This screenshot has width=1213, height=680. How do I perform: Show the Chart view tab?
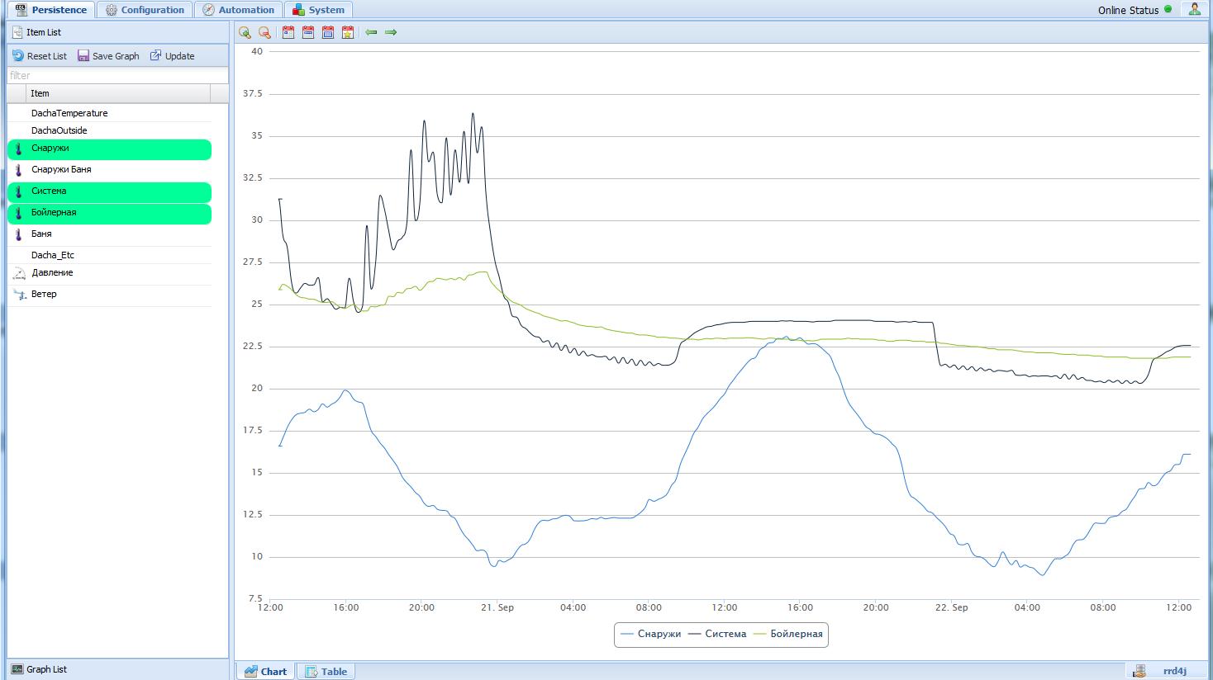pyautogui.click(x=265, y=671)
